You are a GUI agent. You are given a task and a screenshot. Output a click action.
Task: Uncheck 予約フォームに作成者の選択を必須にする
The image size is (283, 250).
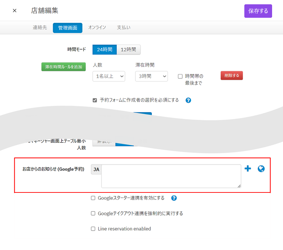click(95, 100)
